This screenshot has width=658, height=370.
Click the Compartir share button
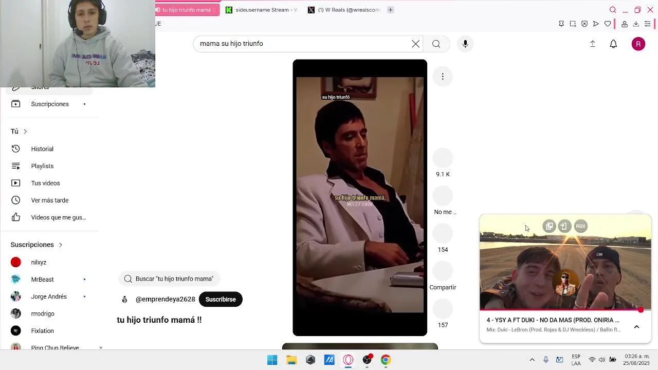pos(443,271)
